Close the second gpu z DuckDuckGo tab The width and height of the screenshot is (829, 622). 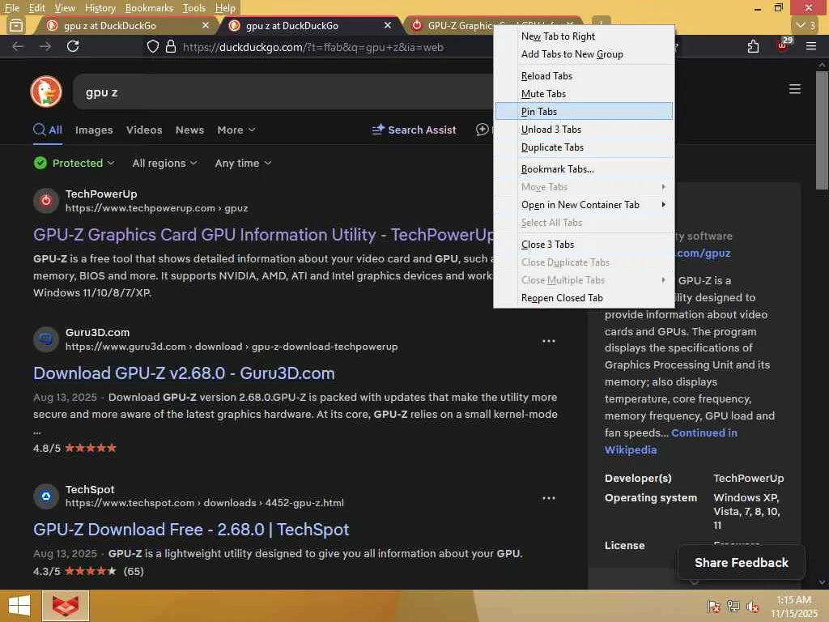388,25
